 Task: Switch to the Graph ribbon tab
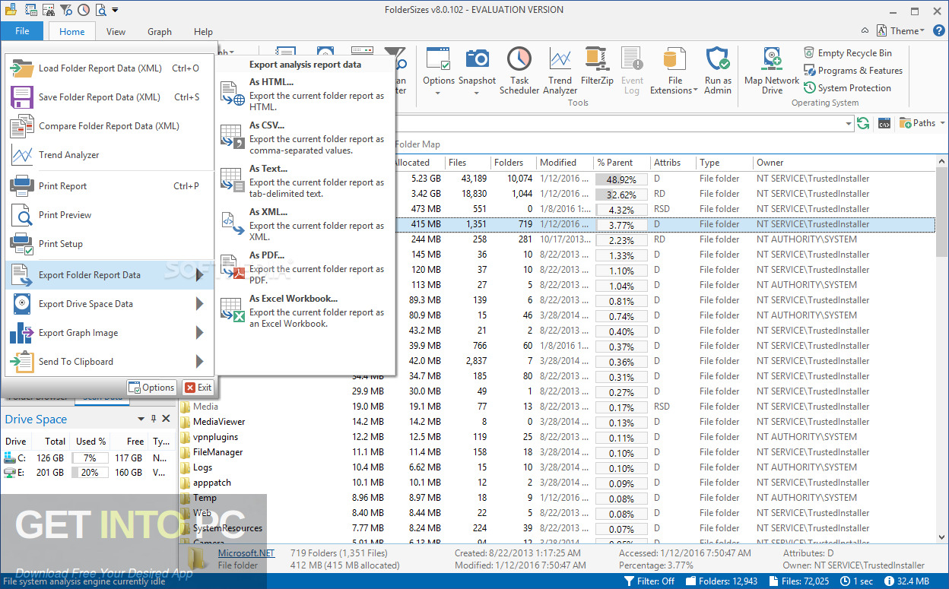click(160, 31)
